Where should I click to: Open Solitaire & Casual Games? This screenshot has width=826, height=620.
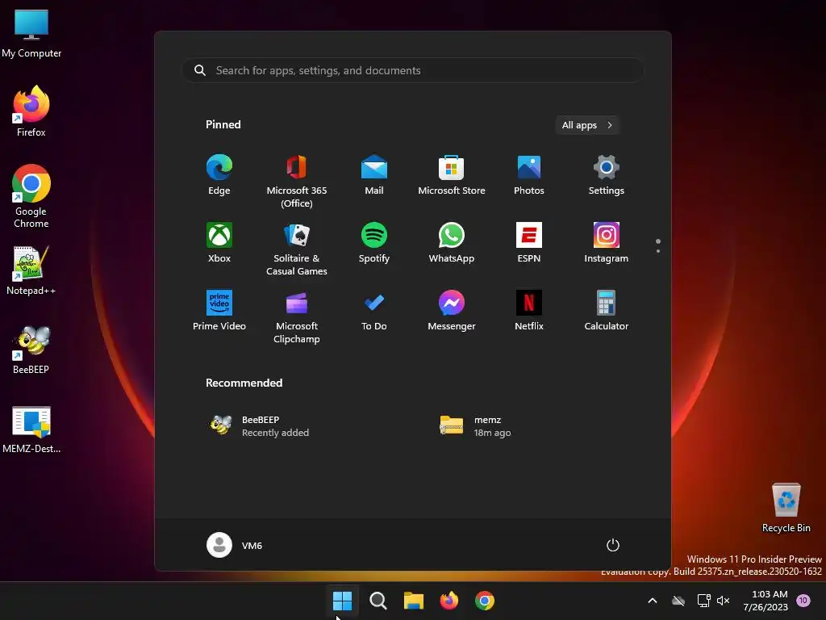(x=297, y=249)
